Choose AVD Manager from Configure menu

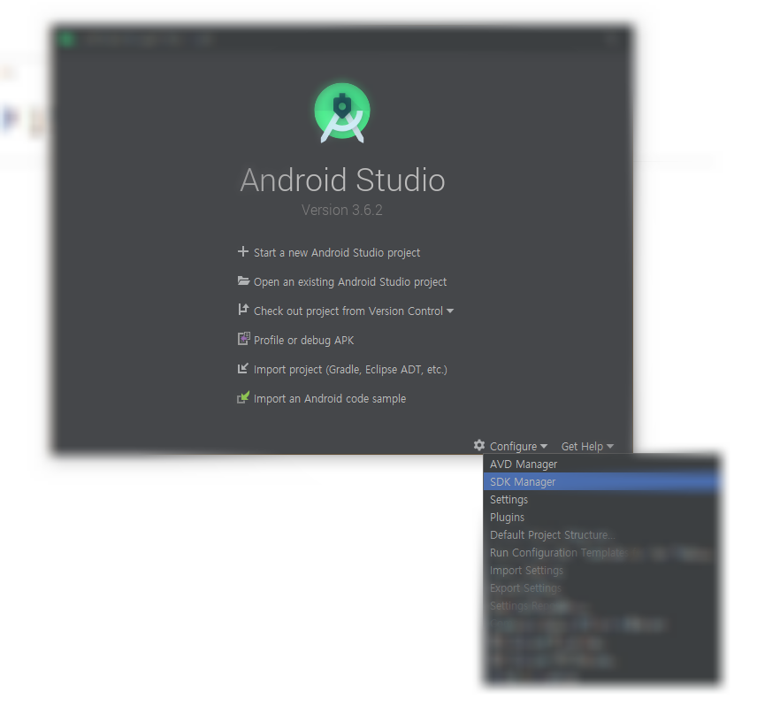tap(601, 464)
